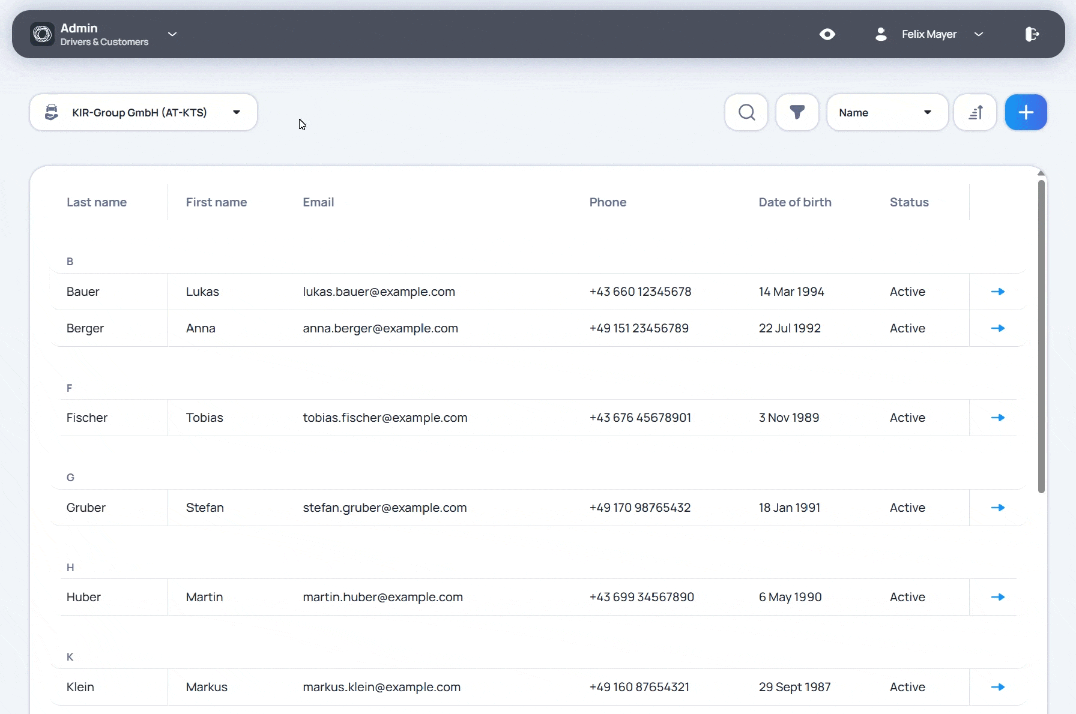Click email markus.klein@example.com
The width and height of the screenshot is (1076, 714).
[382, 687]
